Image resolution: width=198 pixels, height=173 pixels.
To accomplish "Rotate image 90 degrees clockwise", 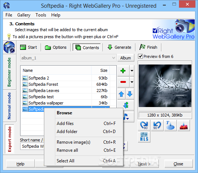I will tap(144, 125).
